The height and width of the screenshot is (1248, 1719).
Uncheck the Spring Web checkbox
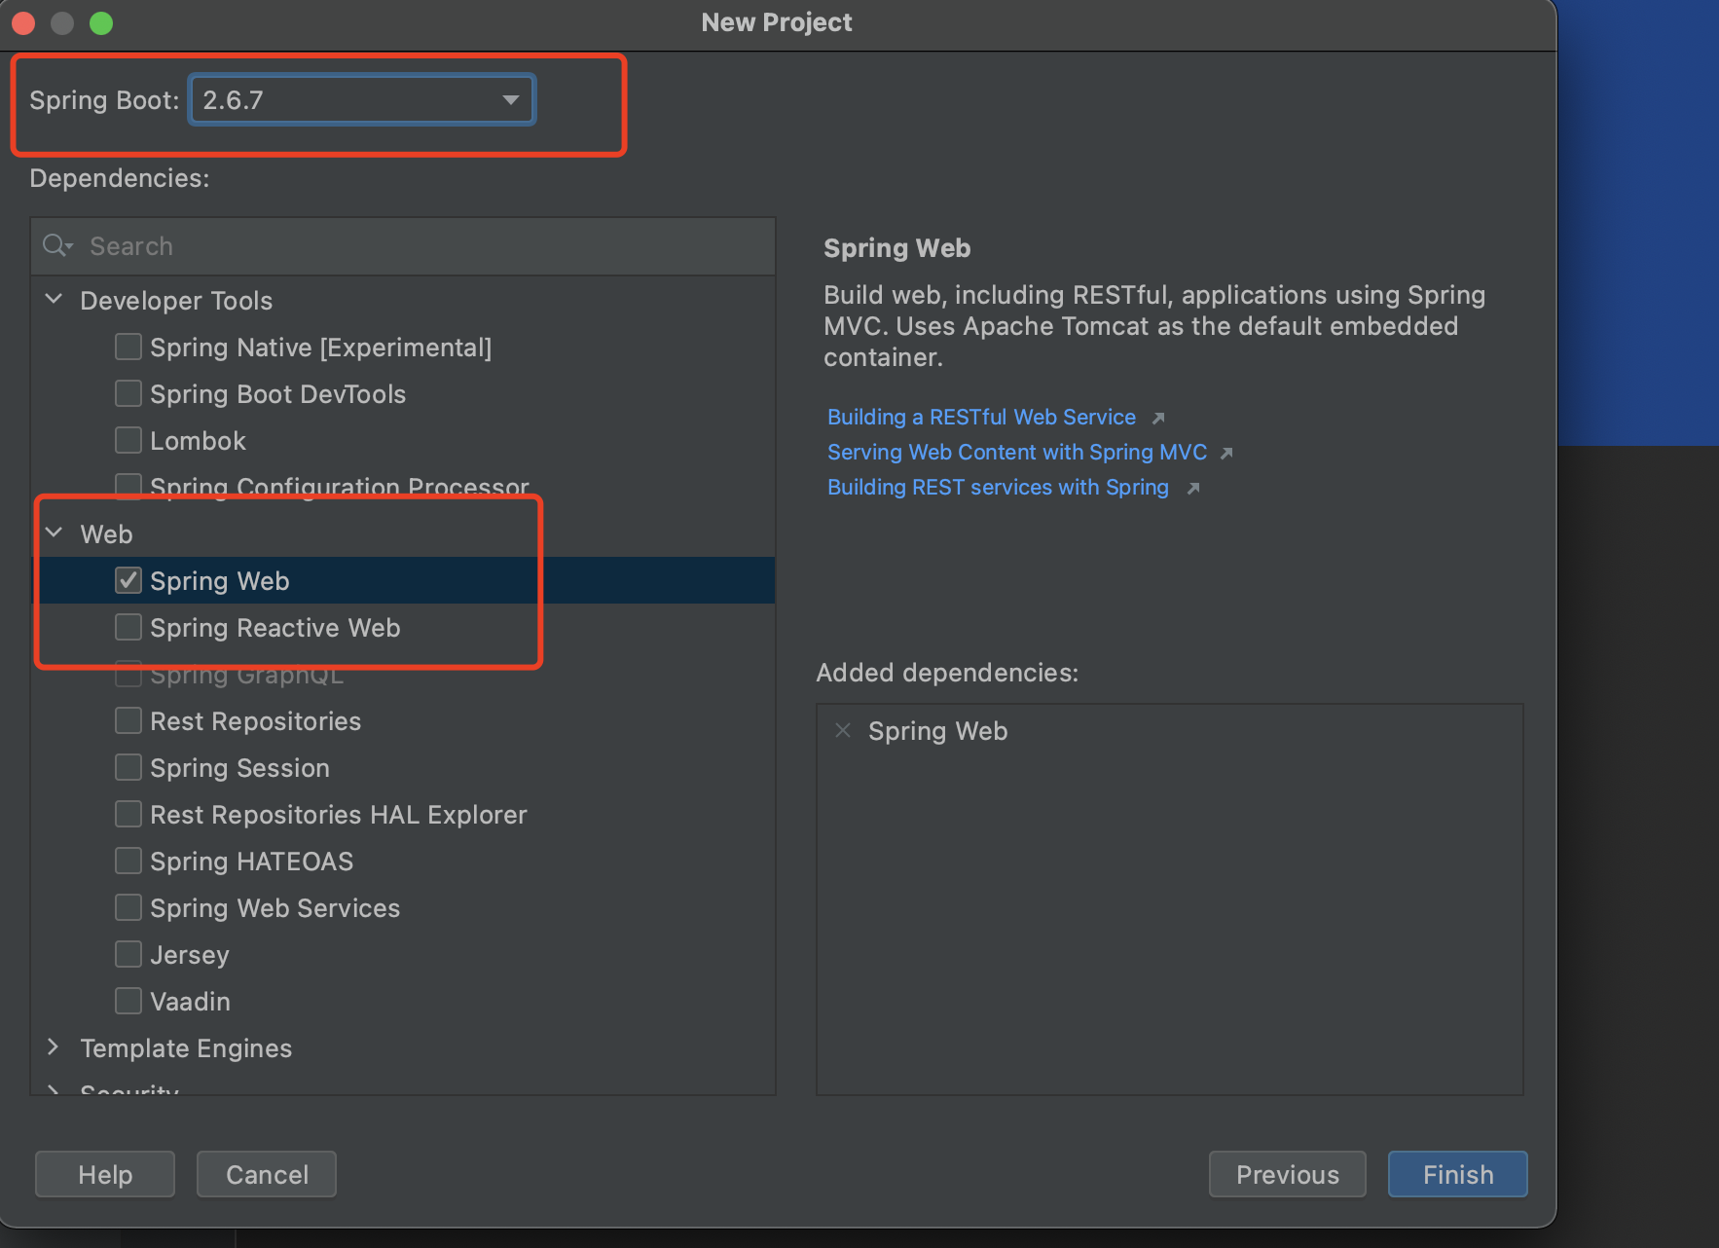pos(128,581)
